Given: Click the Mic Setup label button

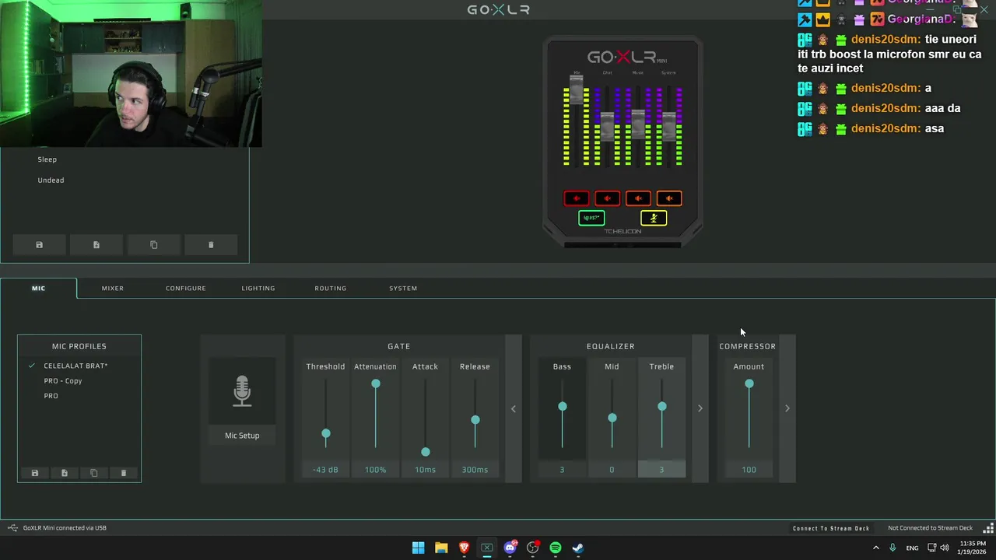Looking at the screenshot, I should click(242, 436).
